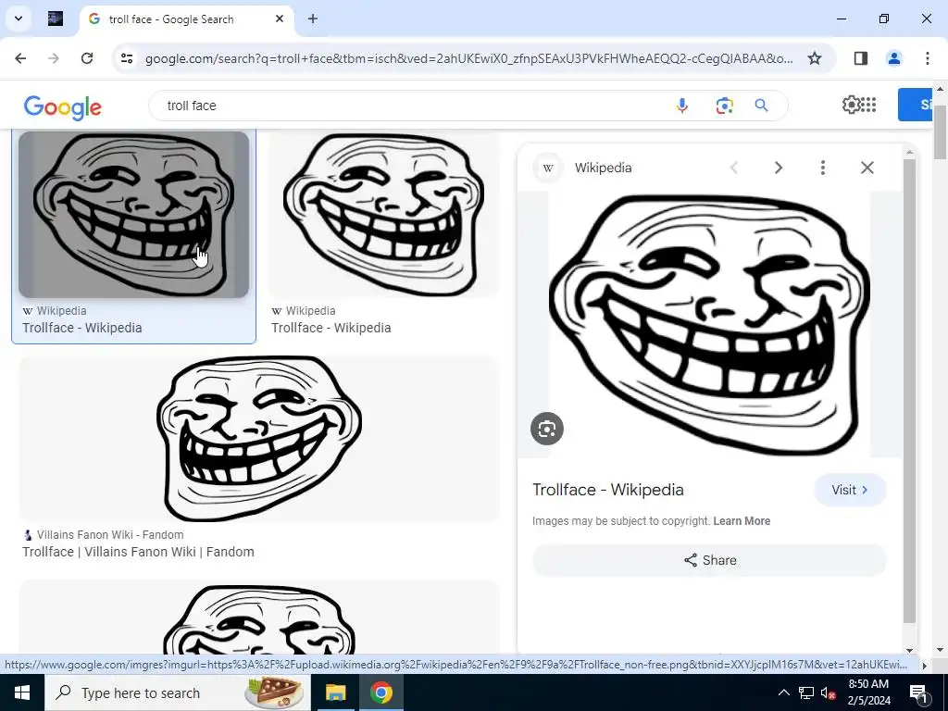This screenshot has height=711, width=948.
Task: Click the muted volume tray icon
Action: 829,693
